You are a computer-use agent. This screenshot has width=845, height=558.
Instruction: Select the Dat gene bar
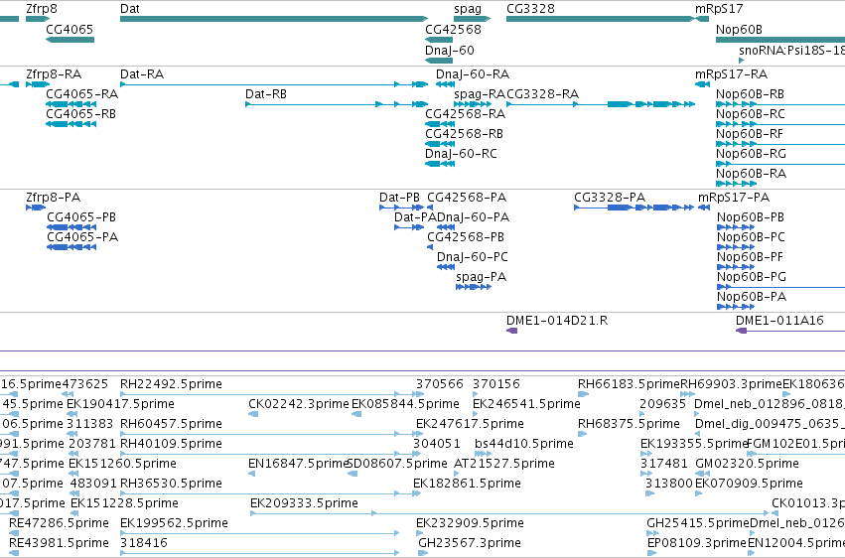[x=274, y=20]
